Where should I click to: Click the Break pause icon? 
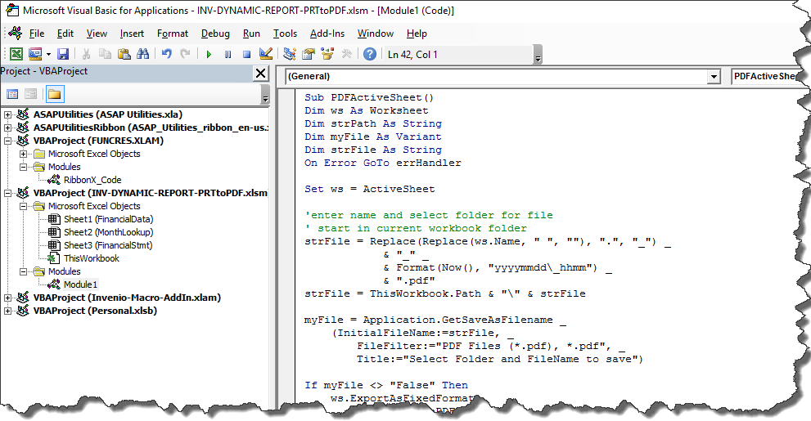pos(228,54)
